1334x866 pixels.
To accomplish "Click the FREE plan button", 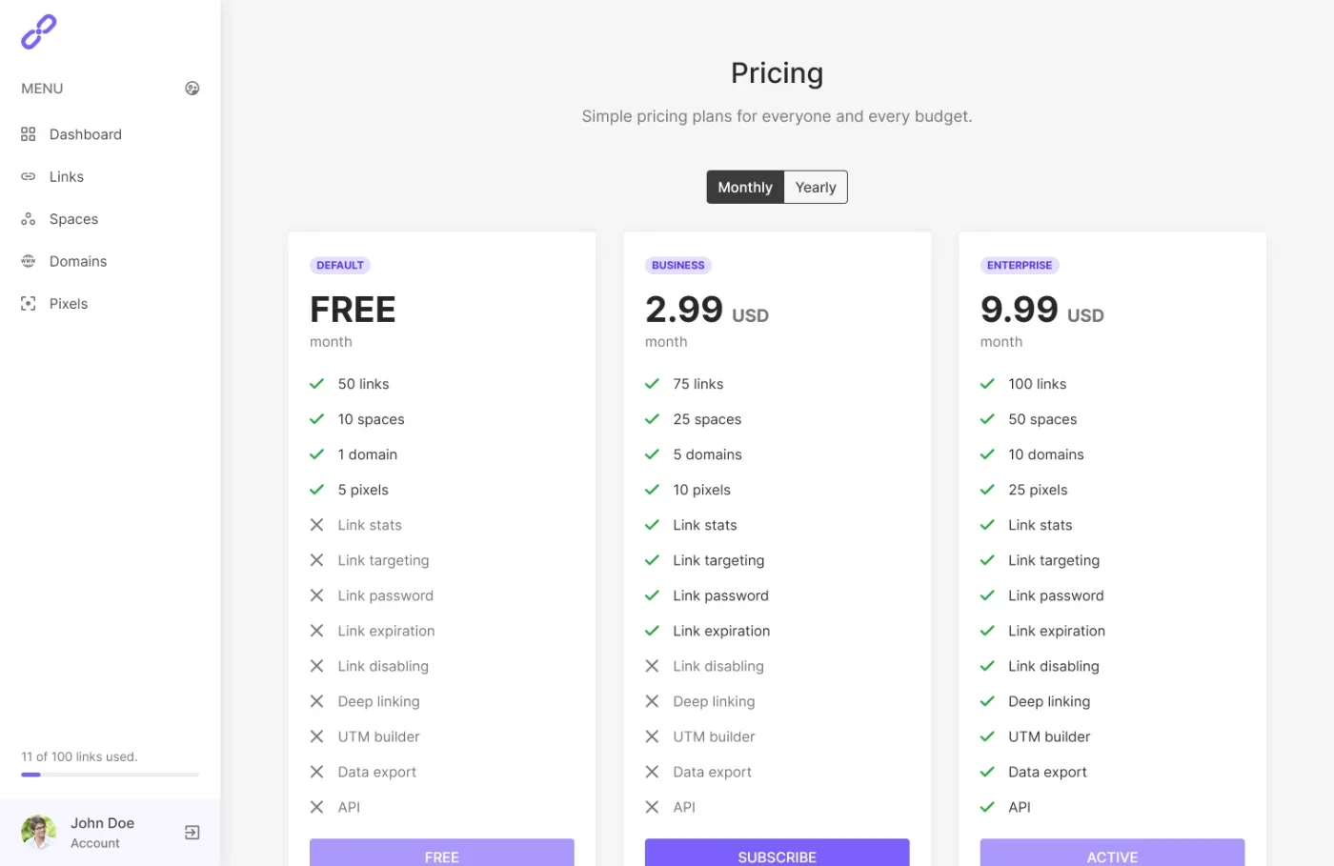I will point(442,854).
